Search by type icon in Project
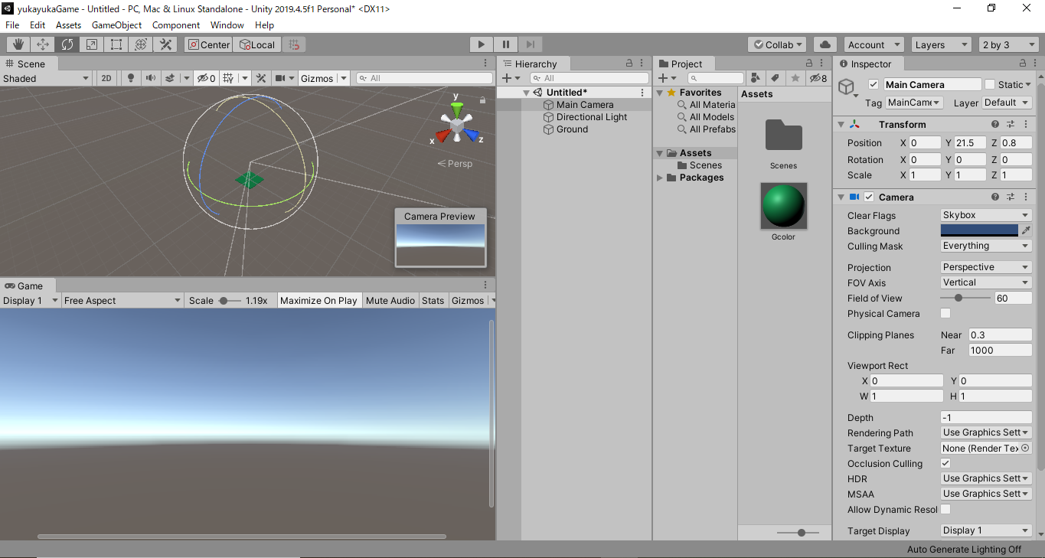This screenshot has width=1045, height=558. pos(756,78)
